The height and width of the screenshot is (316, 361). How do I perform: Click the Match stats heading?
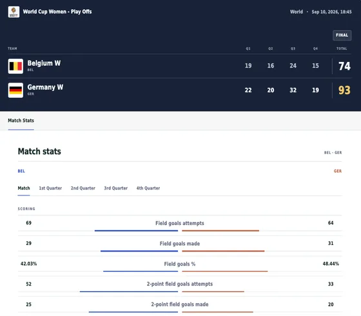(x=39, y=152)
